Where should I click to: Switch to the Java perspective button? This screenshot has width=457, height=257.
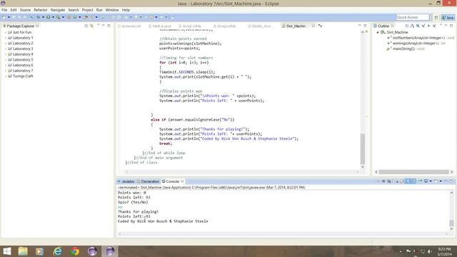coord(448,17)
